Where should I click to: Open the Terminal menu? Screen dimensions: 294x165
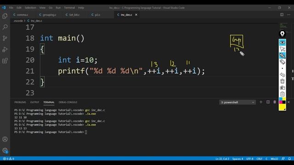pos(69,8)
